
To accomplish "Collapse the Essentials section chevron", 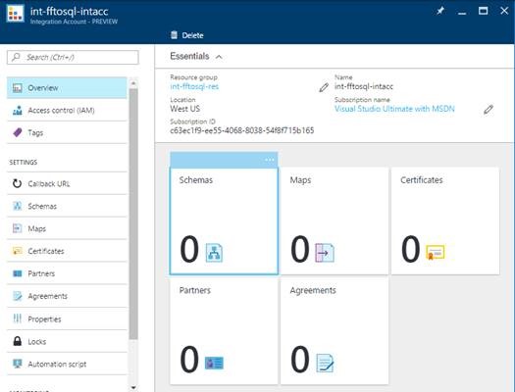I will [219, 57].
